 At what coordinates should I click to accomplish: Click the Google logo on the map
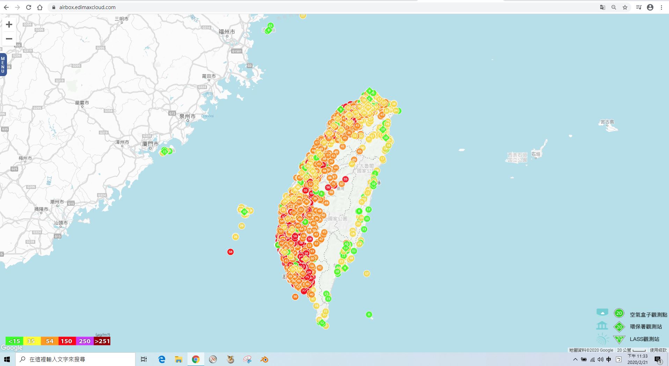(12, 348)
